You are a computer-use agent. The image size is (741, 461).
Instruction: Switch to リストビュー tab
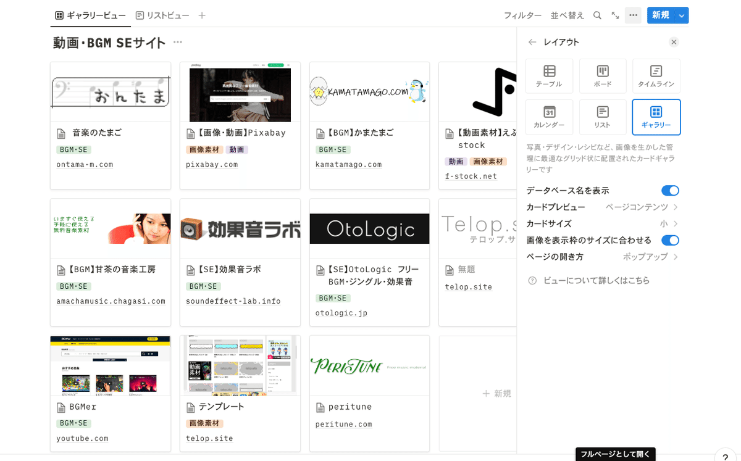click(162, 15)
